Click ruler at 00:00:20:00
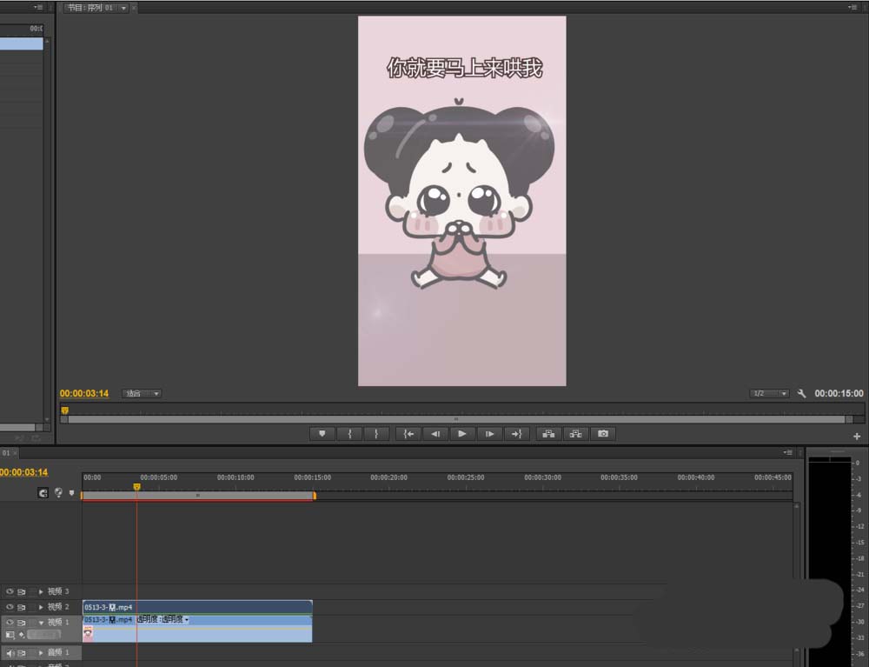Screen dimensions: 869x667 coord(389,477)
